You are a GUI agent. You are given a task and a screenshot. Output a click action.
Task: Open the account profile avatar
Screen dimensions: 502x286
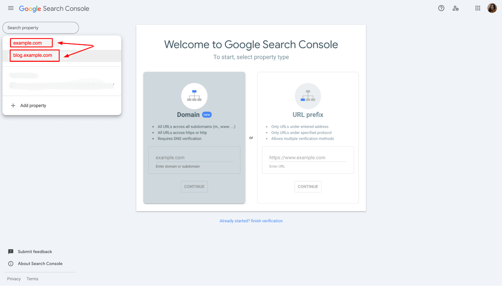coord(492,8)
